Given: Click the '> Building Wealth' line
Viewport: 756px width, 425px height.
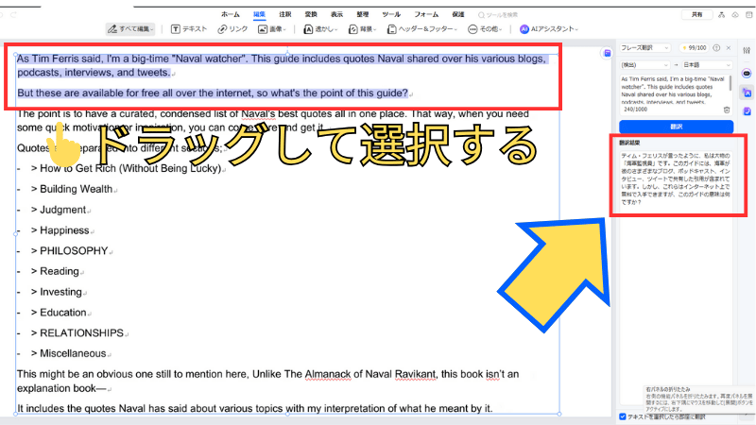Looking at the screenshot, I should 72,189.
